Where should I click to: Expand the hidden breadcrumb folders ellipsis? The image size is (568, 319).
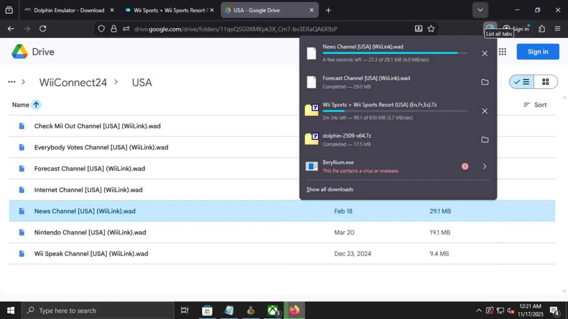12,82
